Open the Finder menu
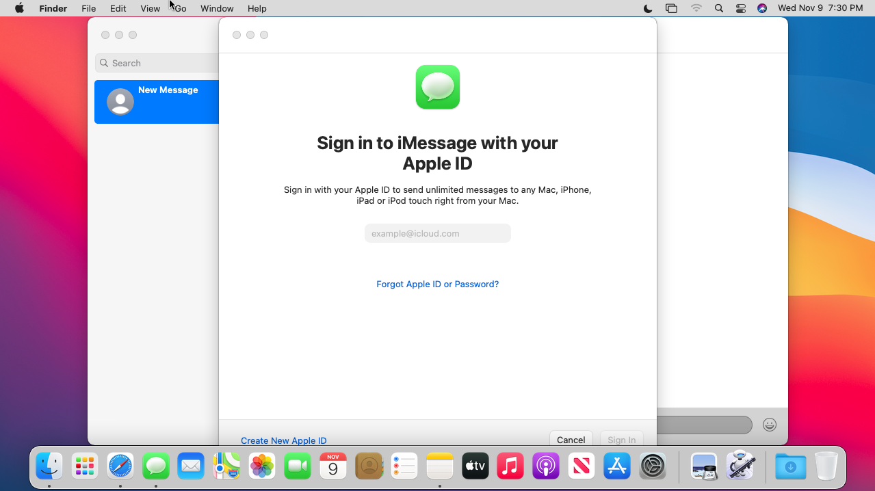The width and height of the screenshot is (875, 491). 53,8
